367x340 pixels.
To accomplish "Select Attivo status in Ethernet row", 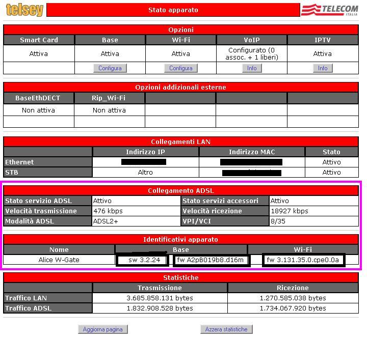I will 332,162.
